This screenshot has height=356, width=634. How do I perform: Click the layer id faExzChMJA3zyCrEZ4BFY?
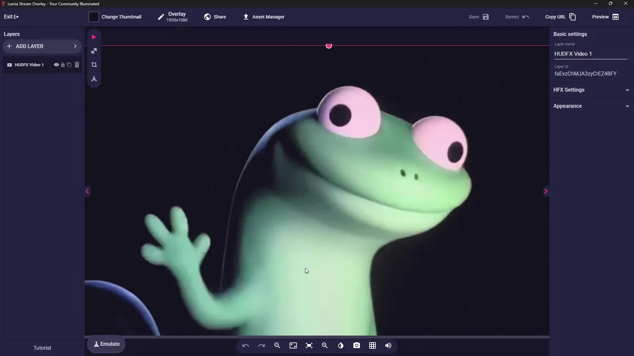pyautogui.click(x=585, y=74)
